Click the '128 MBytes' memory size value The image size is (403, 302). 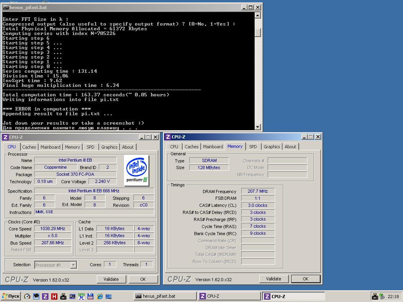pyautogui.click(x=209, y=168)
